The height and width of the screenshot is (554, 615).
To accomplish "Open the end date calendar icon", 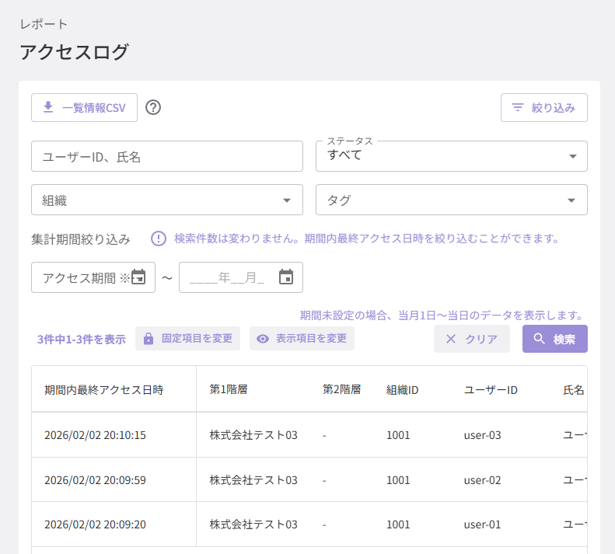I will click(x=286, y=277).
